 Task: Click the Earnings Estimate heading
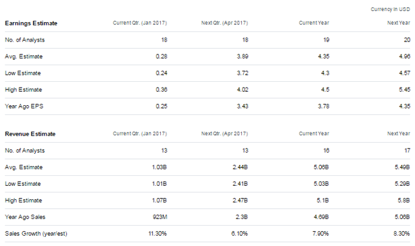tap(31, 23)
